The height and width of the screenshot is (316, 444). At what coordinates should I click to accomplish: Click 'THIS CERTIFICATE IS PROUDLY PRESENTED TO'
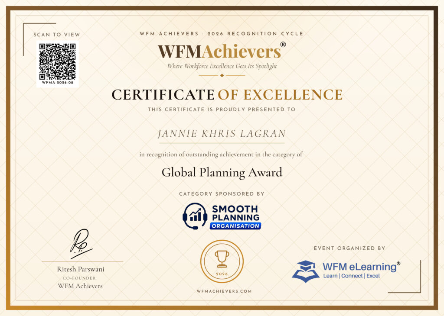[222, 110]
